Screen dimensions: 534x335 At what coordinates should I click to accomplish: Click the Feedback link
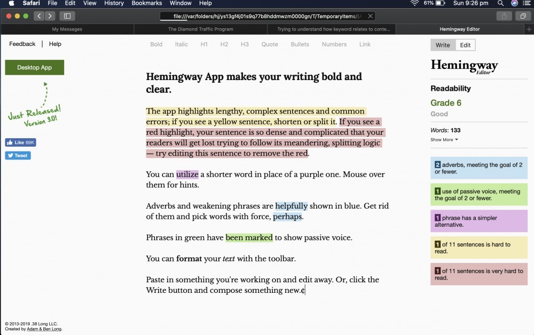[x=22, y=44]
